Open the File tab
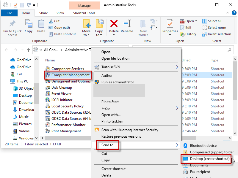238x178 pixels. click(x=9, y=13)
